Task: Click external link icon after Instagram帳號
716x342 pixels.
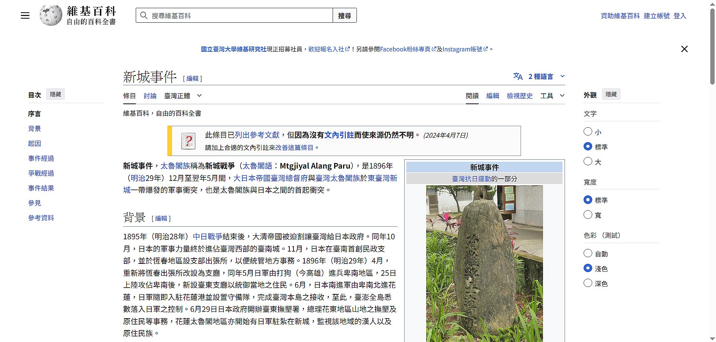Action: coord(486,49)
